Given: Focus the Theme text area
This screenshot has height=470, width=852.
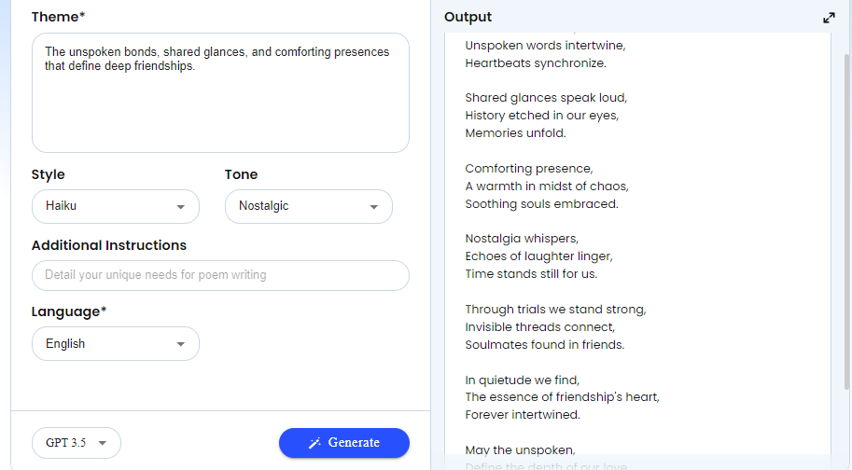Looking at the screenshot, I should click(x=220, y=93).
